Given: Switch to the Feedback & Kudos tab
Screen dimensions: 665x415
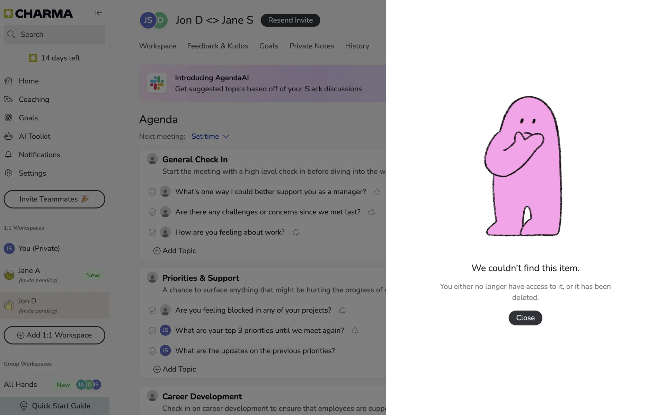Looking at the screenshot, I should point(218,46).
